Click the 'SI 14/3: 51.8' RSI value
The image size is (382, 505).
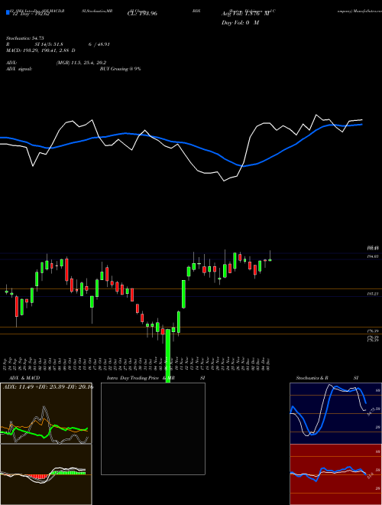tap(49, 44)
